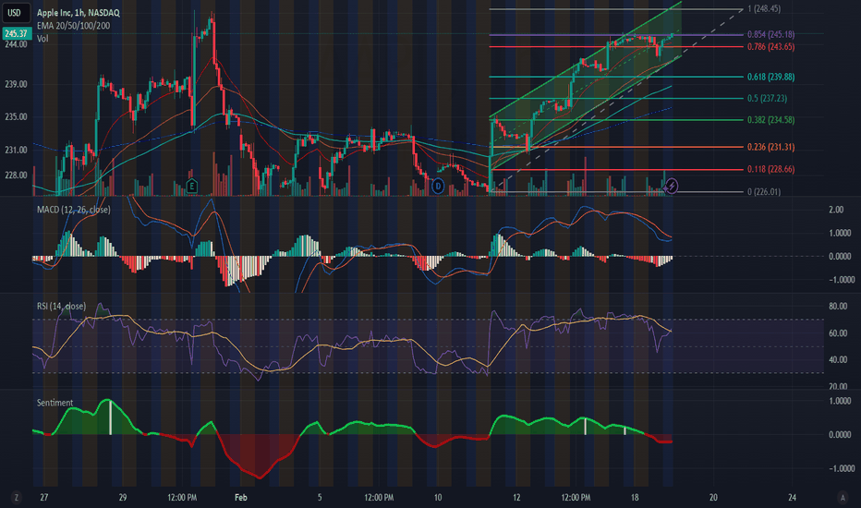Click price axis value 239.00
This screenshot has height=508, width=861.
pos(16,85)
